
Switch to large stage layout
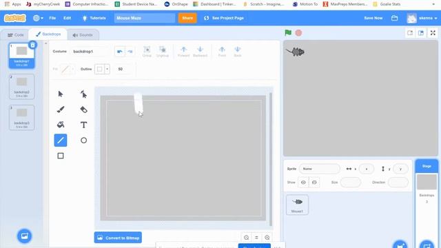pos(421,33)
